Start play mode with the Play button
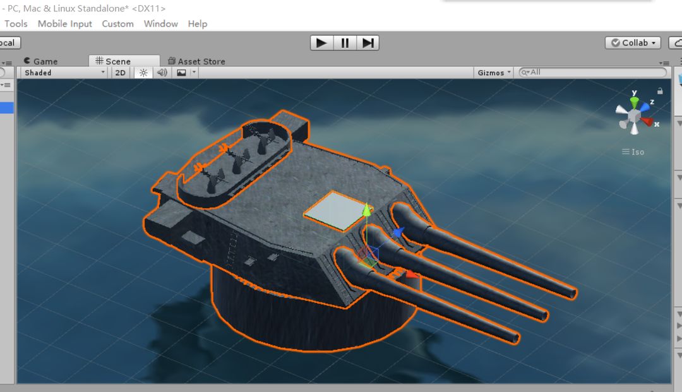Viewport: 682px width, 392px height. tap(321, 43)
